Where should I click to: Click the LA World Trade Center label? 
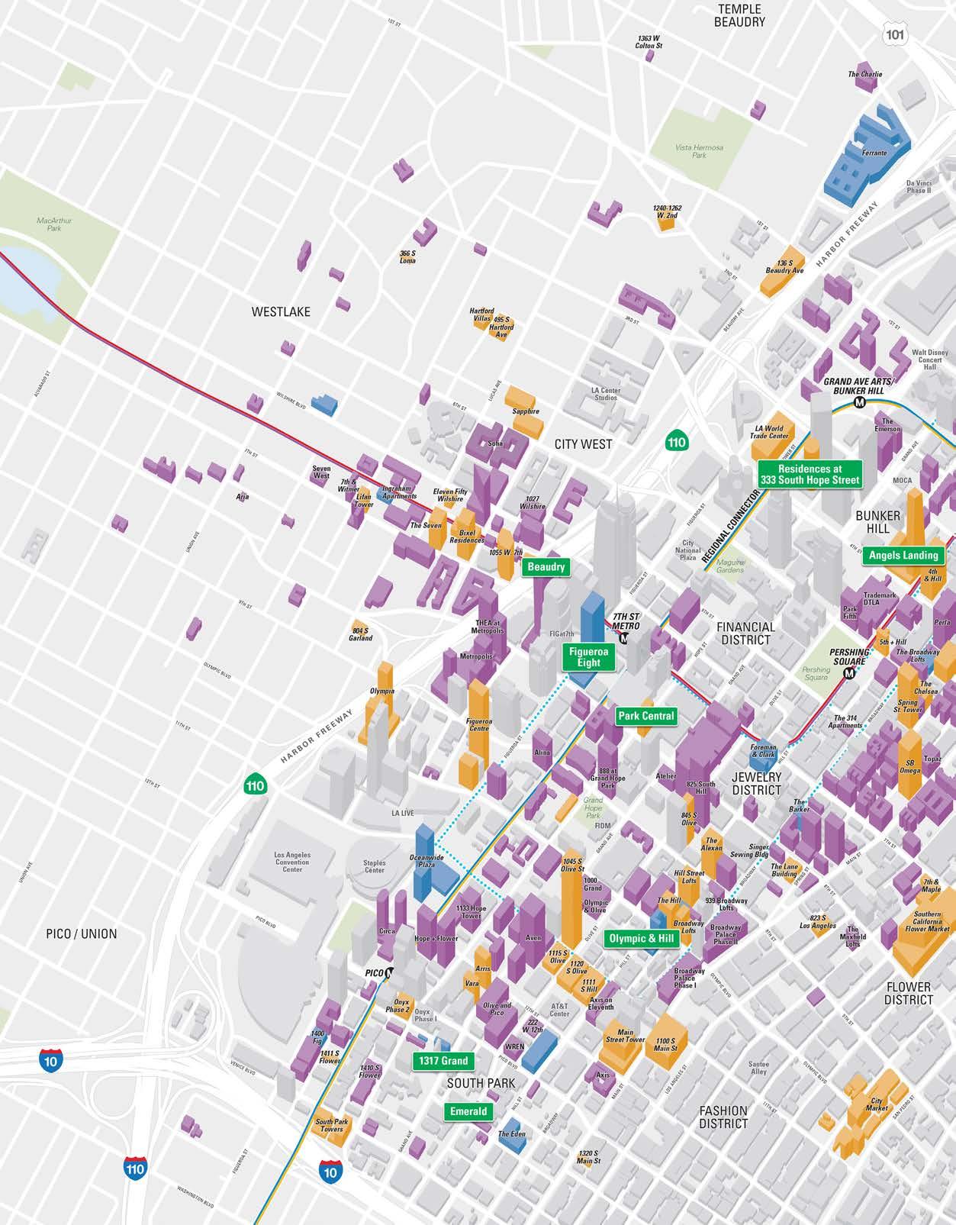[x=769, y=432]
